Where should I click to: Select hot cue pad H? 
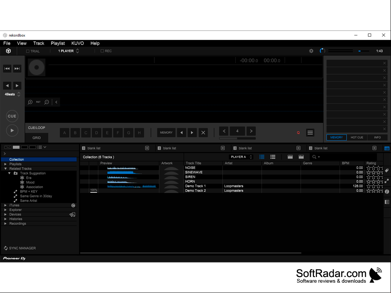tap(139, 133)
